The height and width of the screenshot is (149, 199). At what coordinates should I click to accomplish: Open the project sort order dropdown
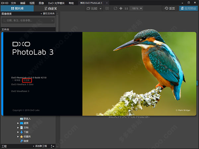pos(52,146)
